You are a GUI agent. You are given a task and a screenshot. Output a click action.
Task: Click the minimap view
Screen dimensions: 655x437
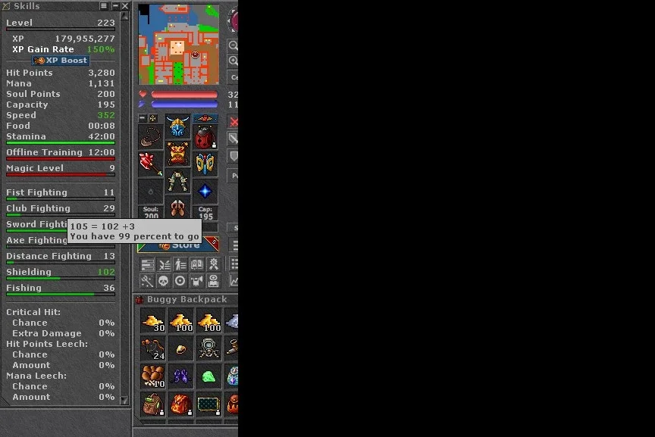[x=178, y=44]
